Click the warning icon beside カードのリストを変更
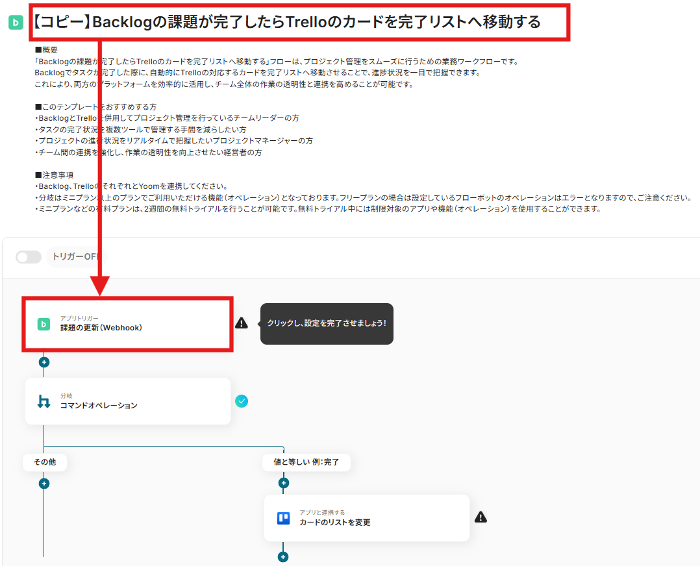The height and width of the screenshot is (566, 700). pos(481,517)
